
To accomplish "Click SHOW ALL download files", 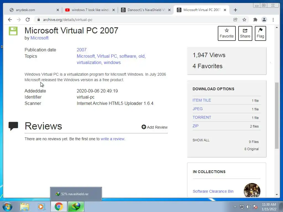I will point(201,140).
